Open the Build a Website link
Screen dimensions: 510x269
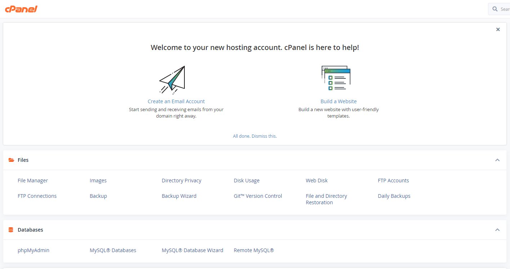pyautogui.click(x=339, y=101)
